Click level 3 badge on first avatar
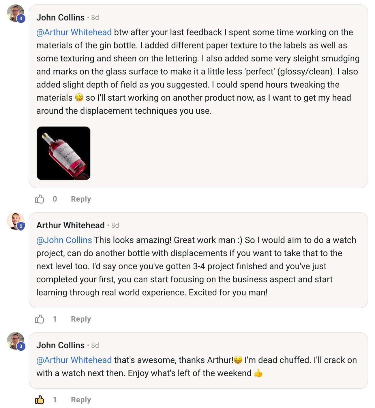 coord(21,18)
